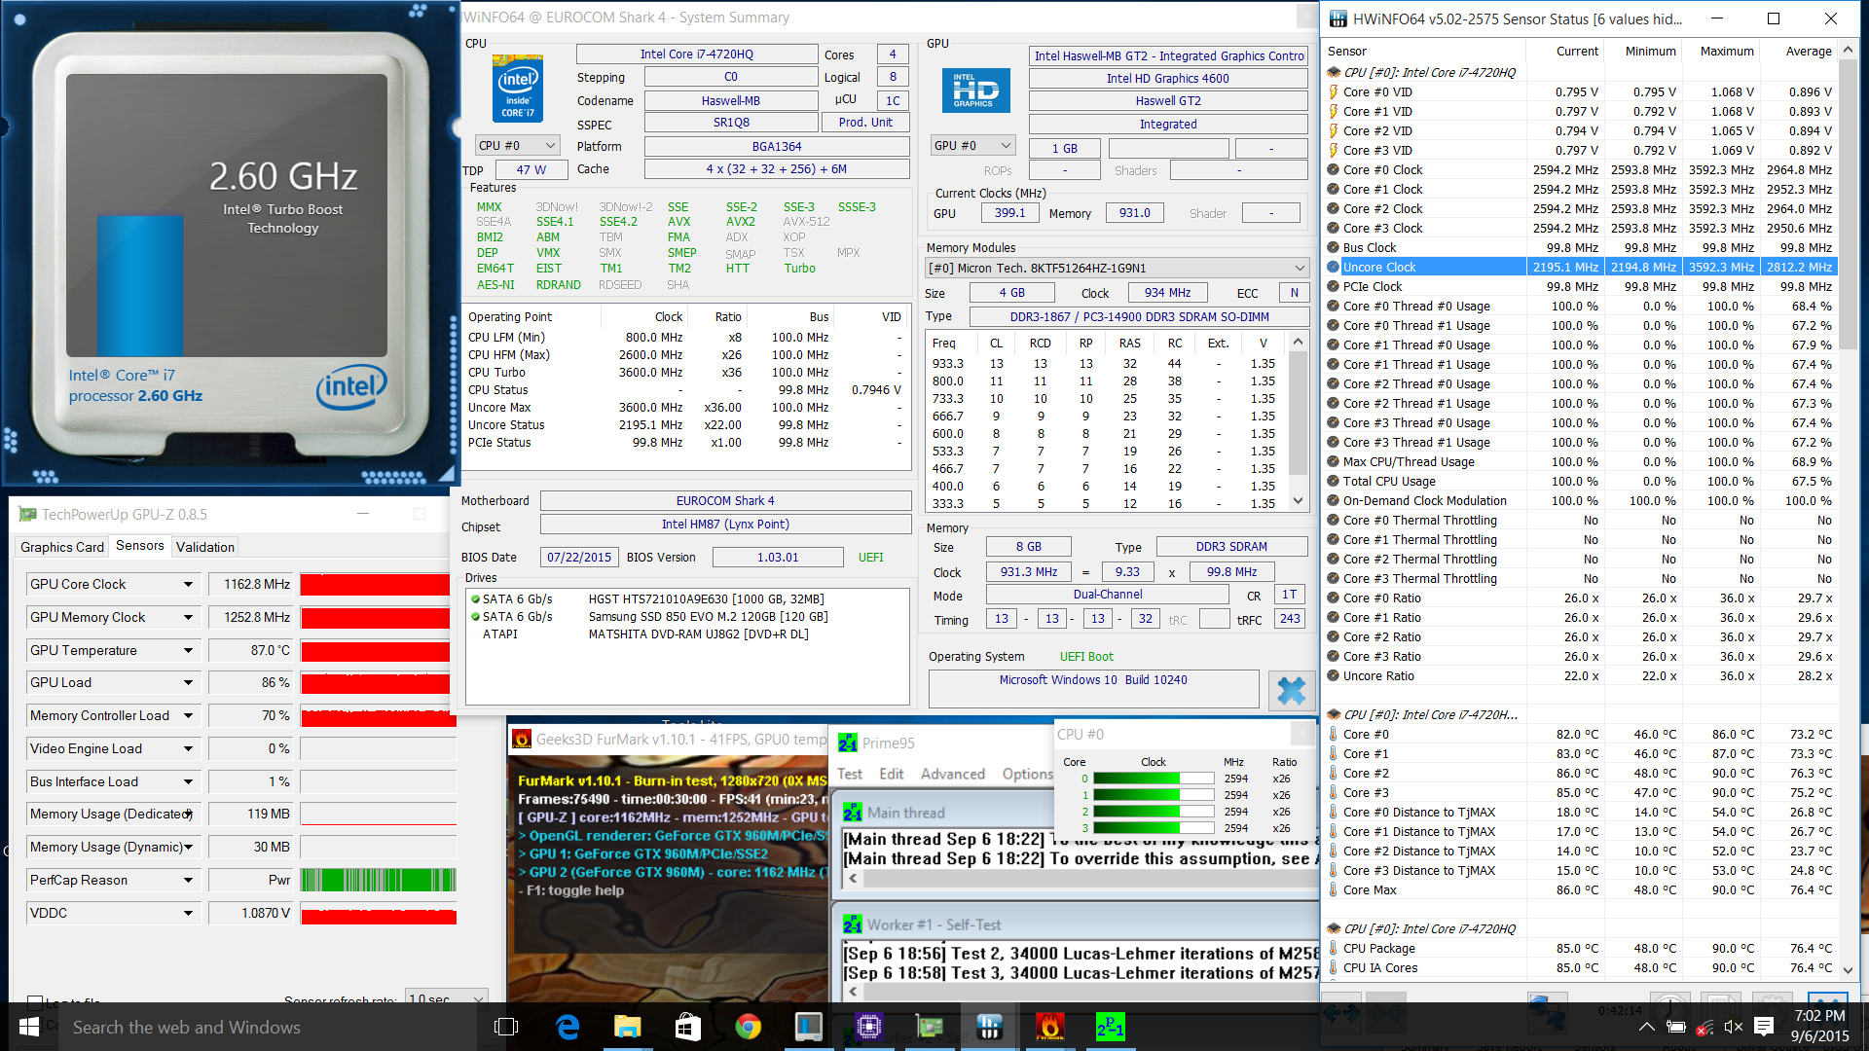Image resolution: width=1869 pixels, height=1051 pixels.
Task: Open the CPU #0 selector dropdown
Action: [x=518, y=146]
